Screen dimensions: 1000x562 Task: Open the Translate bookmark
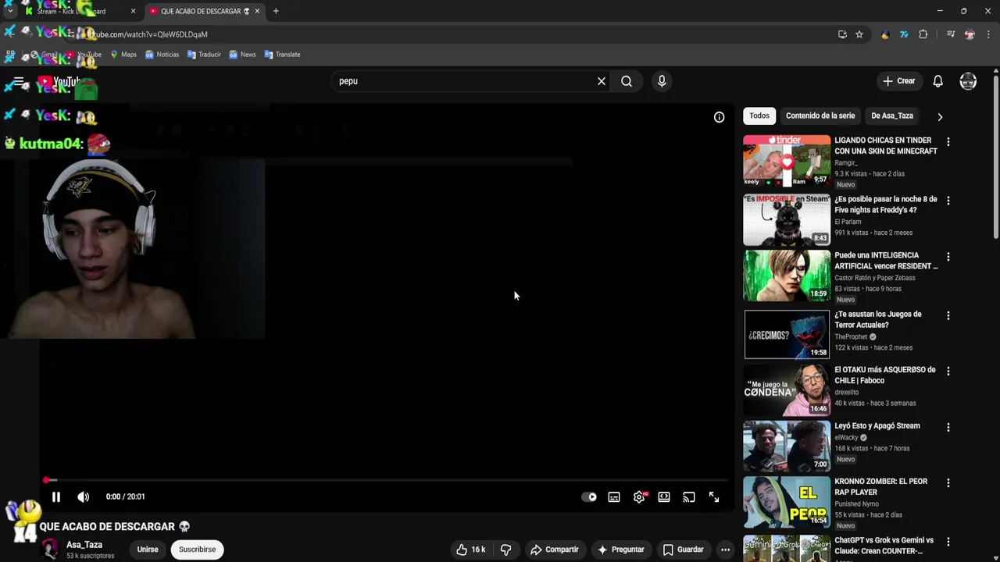tap(282, 55)
